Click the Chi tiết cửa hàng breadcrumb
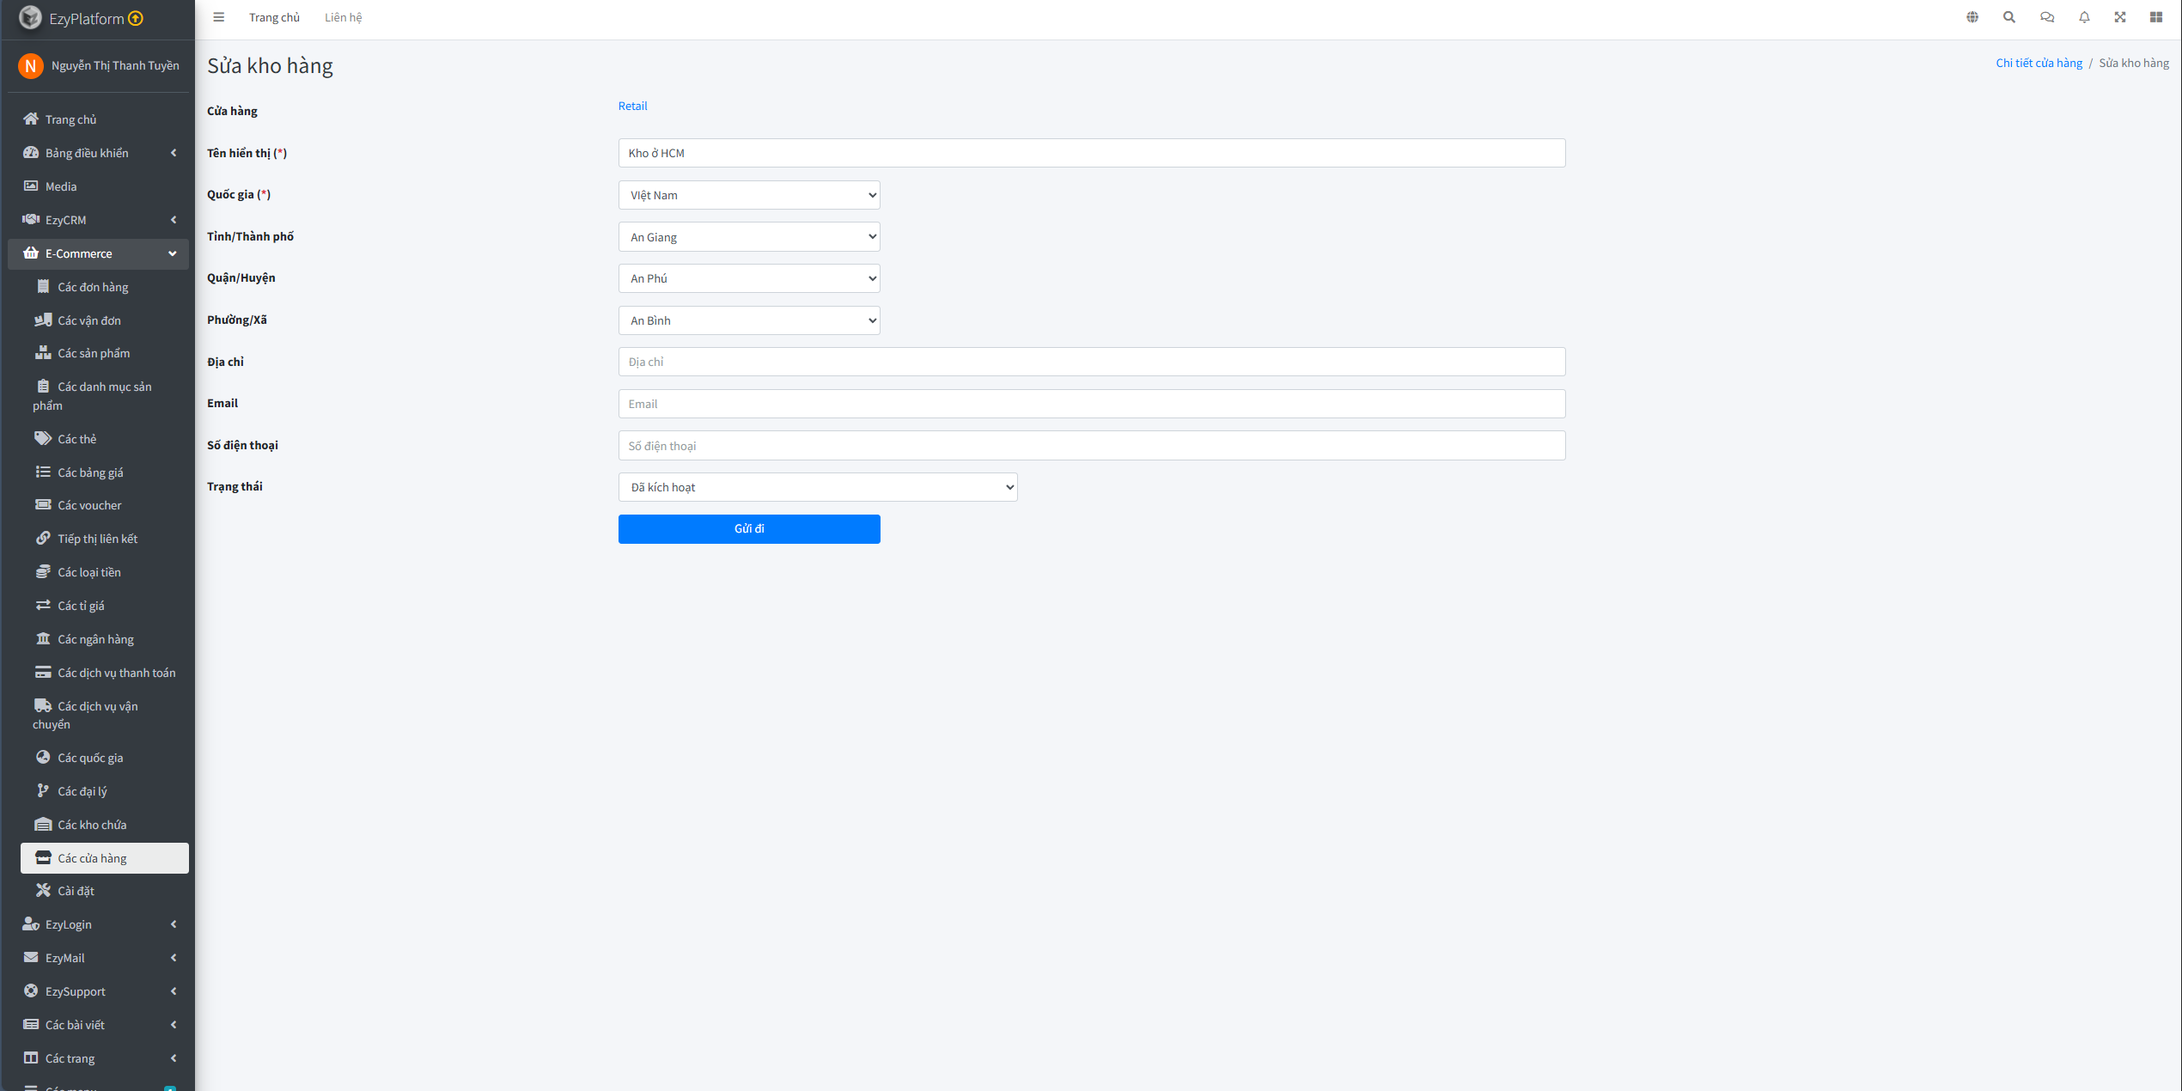This screenshot has height=1091, width=2182. 2039,63
